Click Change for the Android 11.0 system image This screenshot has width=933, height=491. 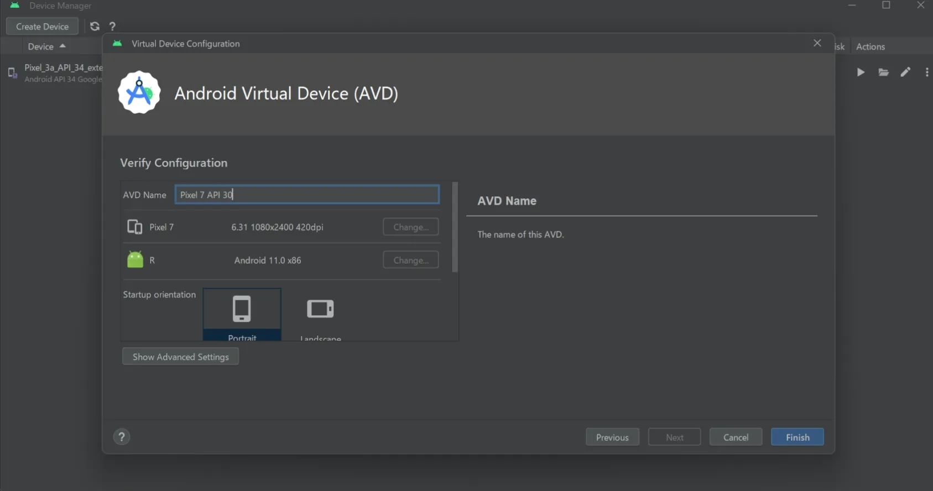(411, 260)
